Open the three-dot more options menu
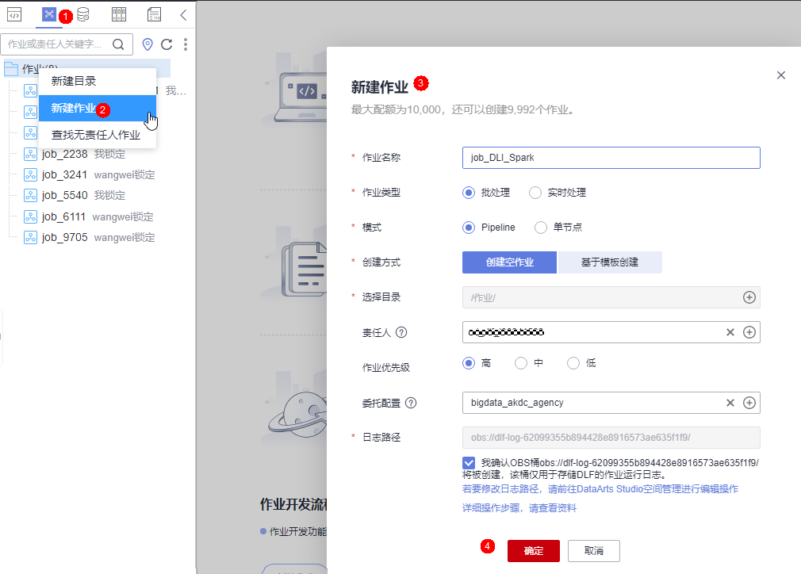The height and width of the screenshot is (574, 801). [186, 44]
